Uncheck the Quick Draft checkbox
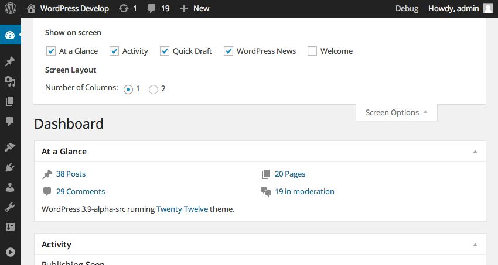 click(x=165, y=51)
